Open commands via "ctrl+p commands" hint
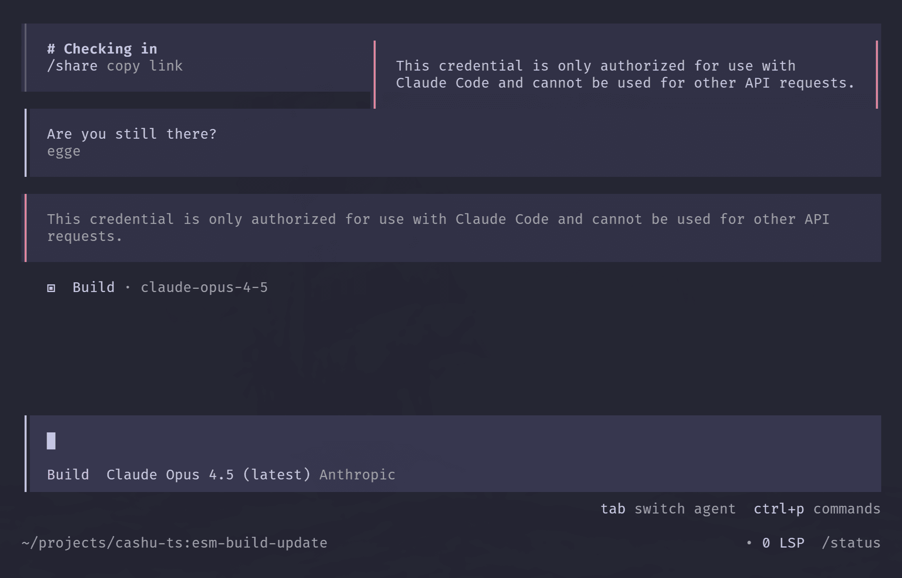902x578 pixels. click(817, 509)
